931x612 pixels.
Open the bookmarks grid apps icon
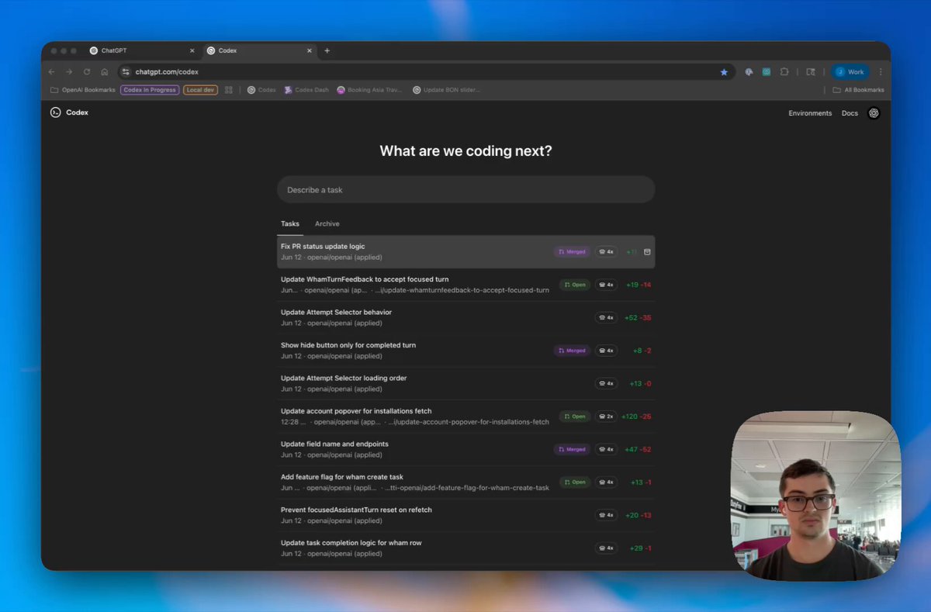click(229, 90)
